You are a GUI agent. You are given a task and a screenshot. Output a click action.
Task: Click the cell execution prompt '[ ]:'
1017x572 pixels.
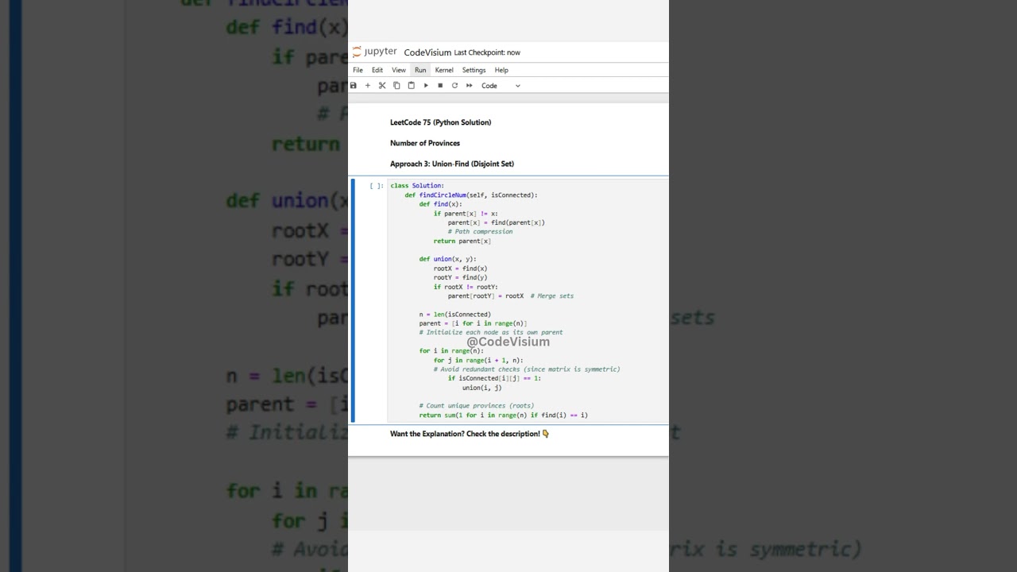point(376,186)
